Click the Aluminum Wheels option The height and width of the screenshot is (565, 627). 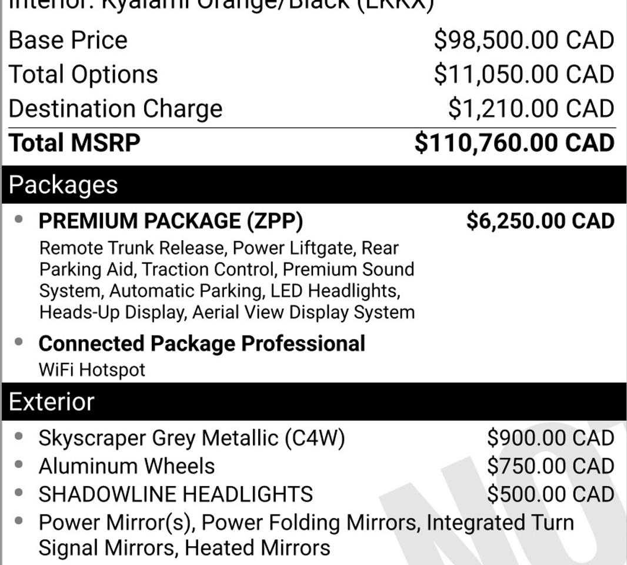[x=127, y=466]
